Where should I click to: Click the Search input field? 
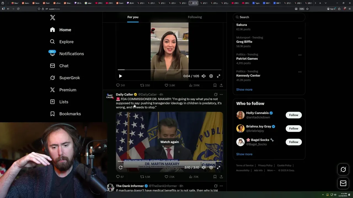pyautogui.click(x=269, y=17)
